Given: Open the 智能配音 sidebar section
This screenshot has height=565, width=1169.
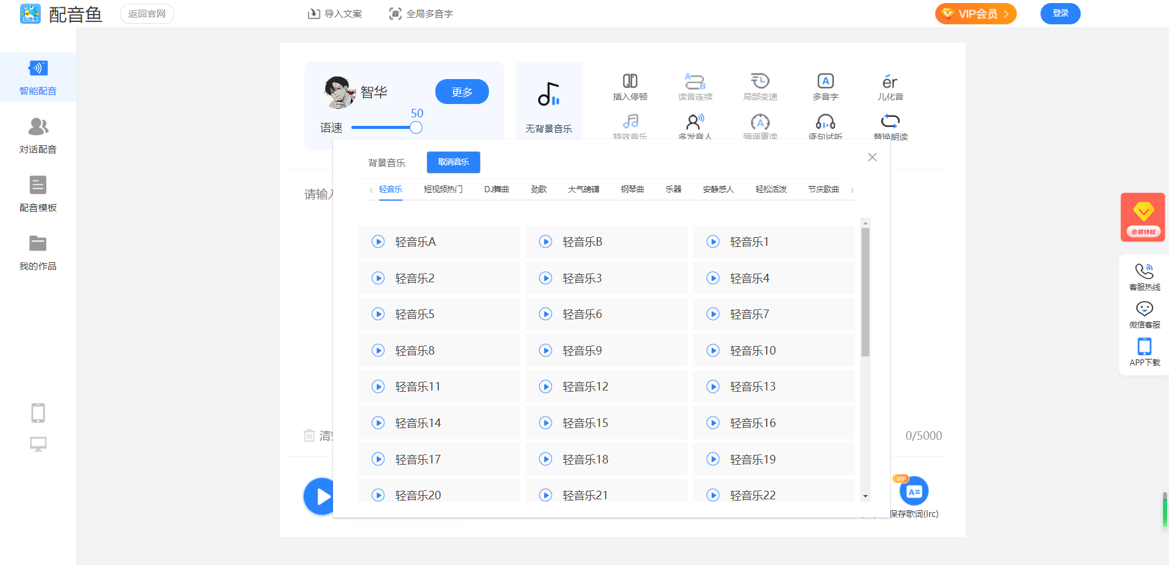Looking at the screenshot, I should point(38,77).
